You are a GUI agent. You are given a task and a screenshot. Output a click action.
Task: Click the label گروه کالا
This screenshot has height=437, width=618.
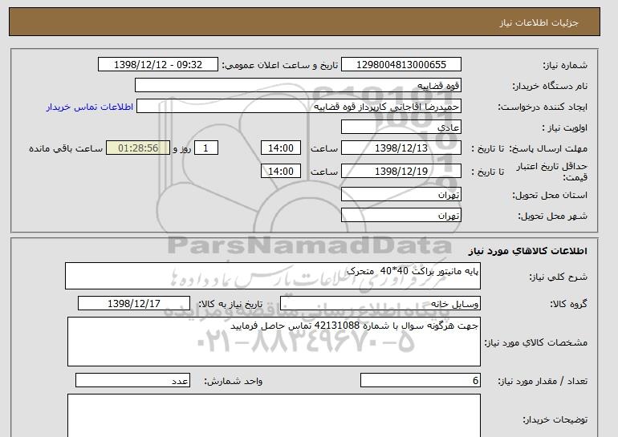568,304
